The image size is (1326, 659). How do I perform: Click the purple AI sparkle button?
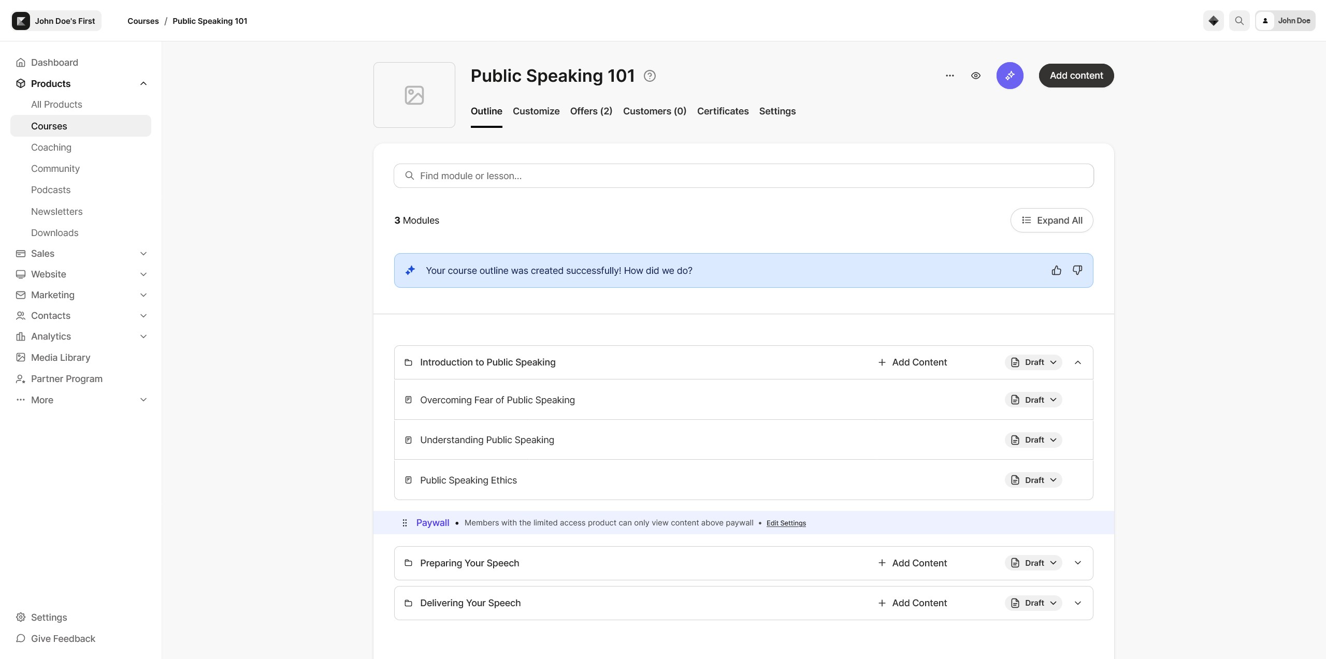[x=1010, y=76]
